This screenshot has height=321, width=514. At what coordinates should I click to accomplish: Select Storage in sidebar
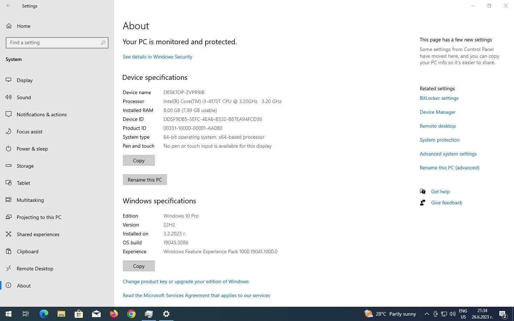57,166
